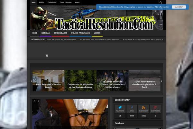
Task: Click the handcuffed hands slider image
Action: click(x=70, y=114)
